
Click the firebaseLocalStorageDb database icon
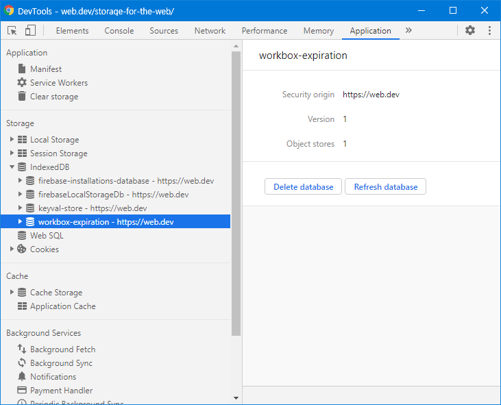click(30, 194)
